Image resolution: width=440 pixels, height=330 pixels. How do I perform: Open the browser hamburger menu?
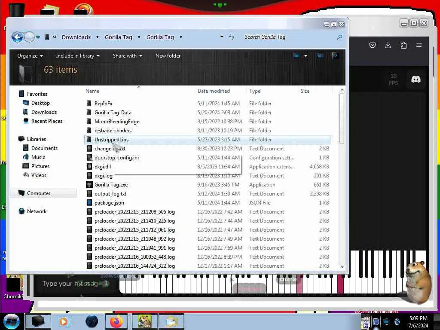pos(419,45)
